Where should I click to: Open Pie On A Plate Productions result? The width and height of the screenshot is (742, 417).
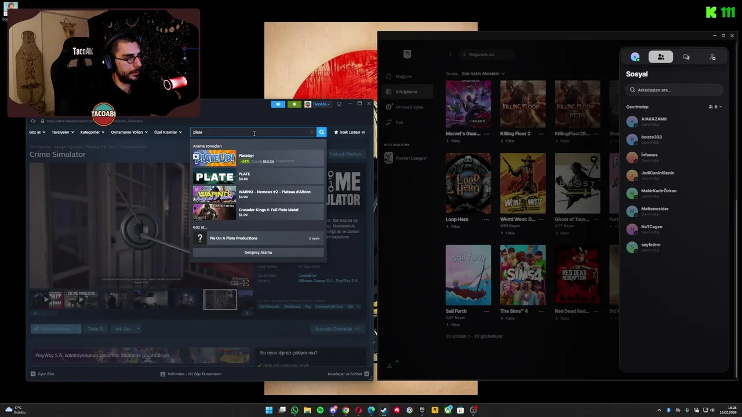(258, 238)
